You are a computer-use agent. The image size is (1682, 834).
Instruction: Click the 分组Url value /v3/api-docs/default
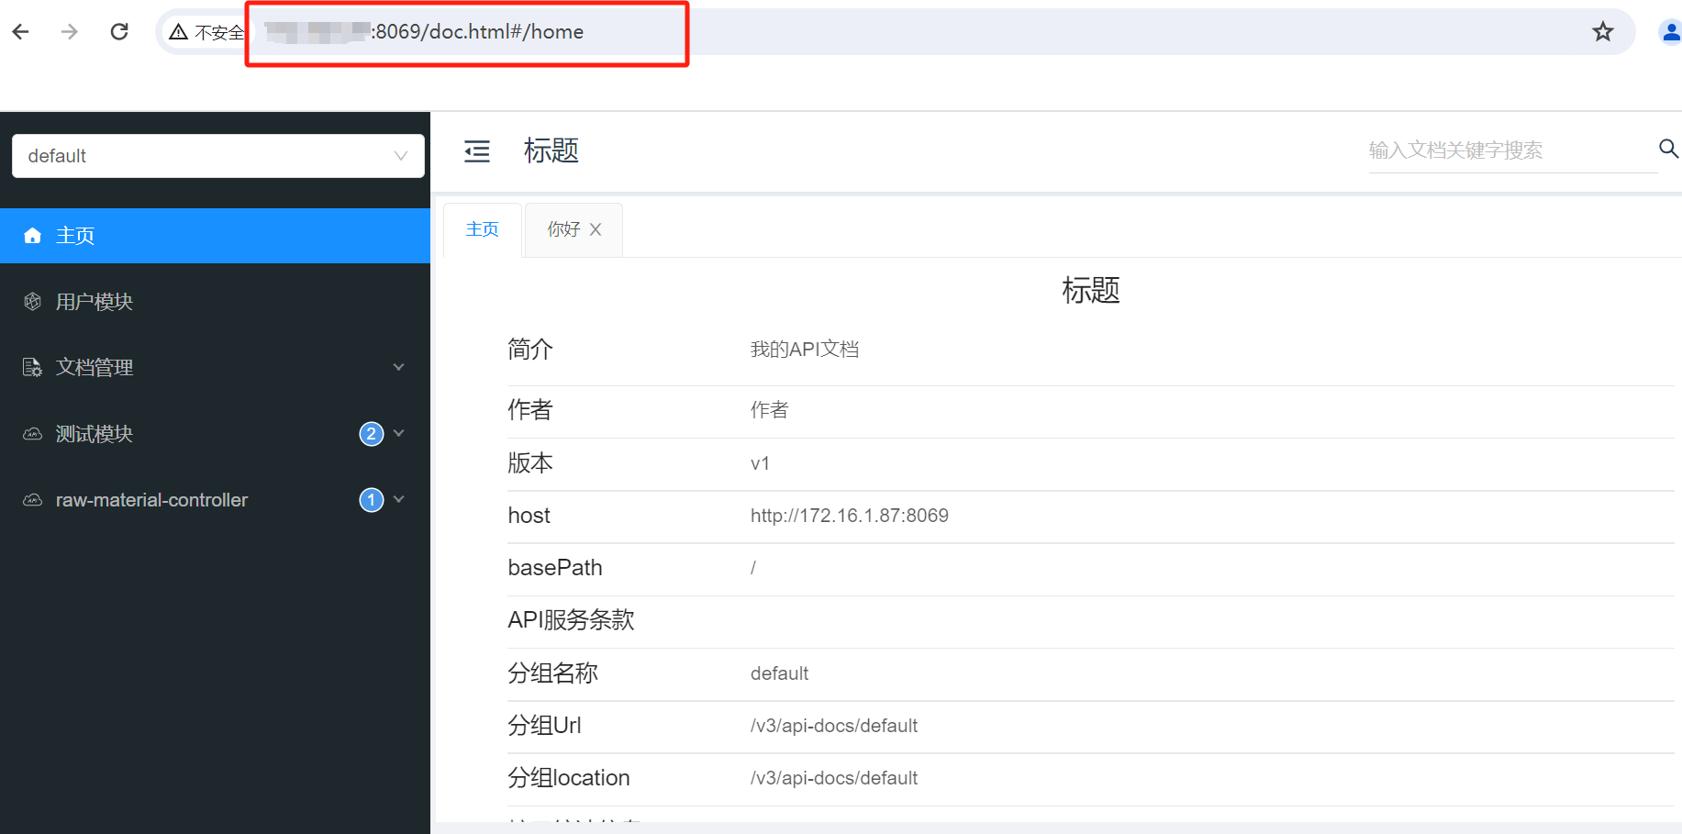(x=834, y=726)
